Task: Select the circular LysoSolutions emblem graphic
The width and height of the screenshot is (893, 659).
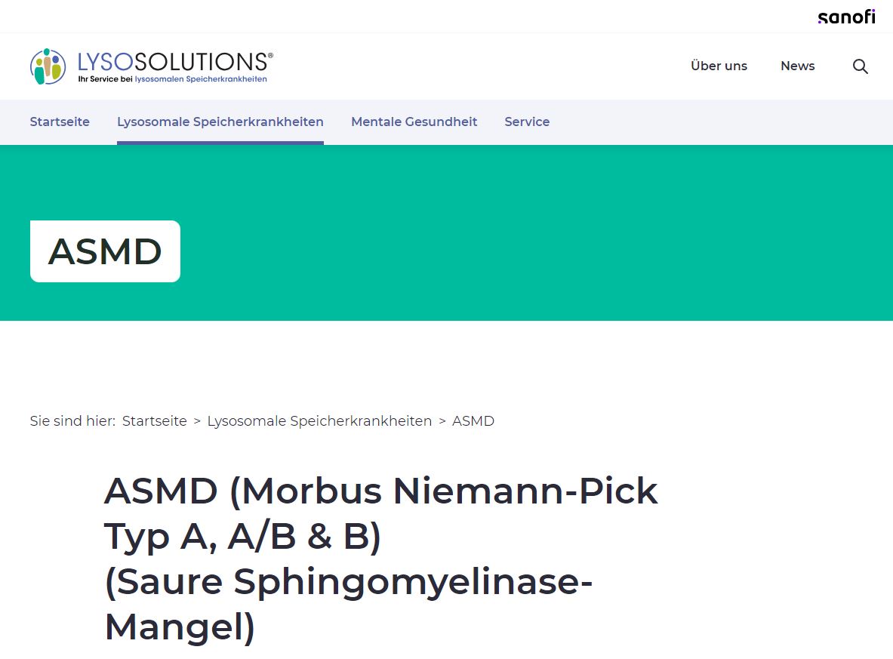Action: coord(48,66)
